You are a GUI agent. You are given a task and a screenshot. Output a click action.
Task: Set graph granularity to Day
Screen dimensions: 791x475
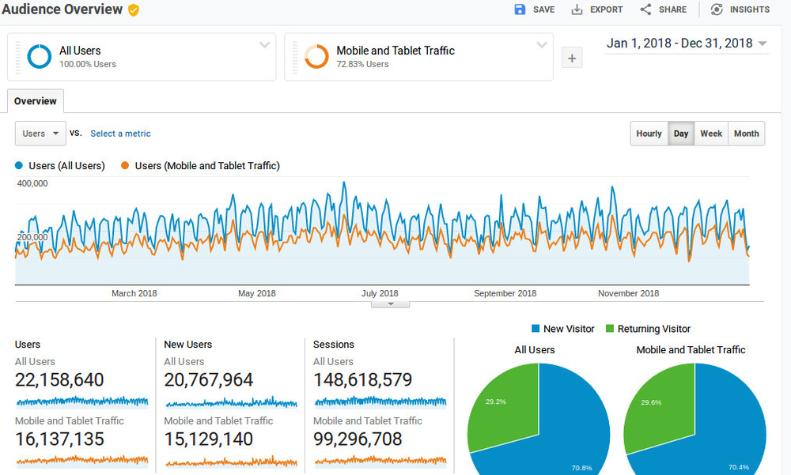pos(680,134)
